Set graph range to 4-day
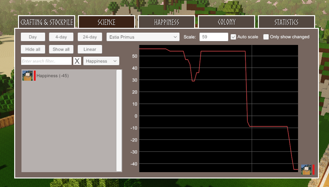Screen dimensions: 329x187 click(x=61, y=37)
